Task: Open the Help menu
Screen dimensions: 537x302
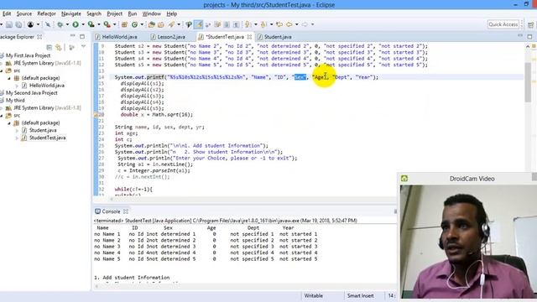Action: [x=171, y=13]
